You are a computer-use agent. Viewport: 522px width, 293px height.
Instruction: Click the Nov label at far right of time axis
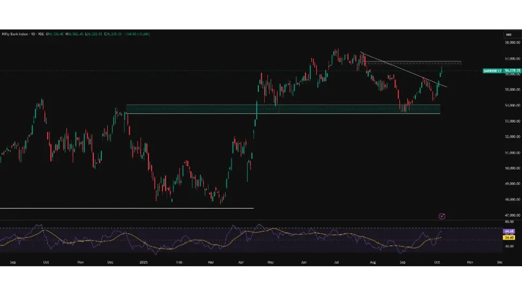(x=469, y=263)
